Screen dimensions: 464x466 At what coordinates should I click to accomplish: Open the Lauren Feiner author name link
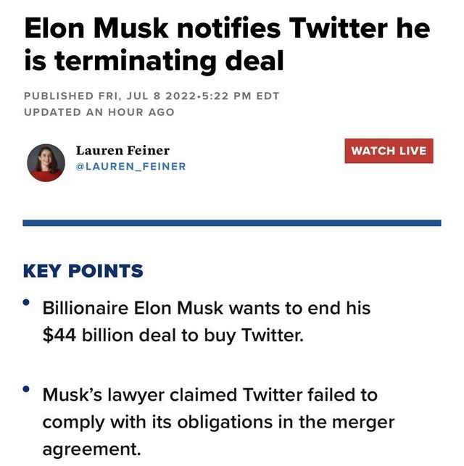[123, 150]
